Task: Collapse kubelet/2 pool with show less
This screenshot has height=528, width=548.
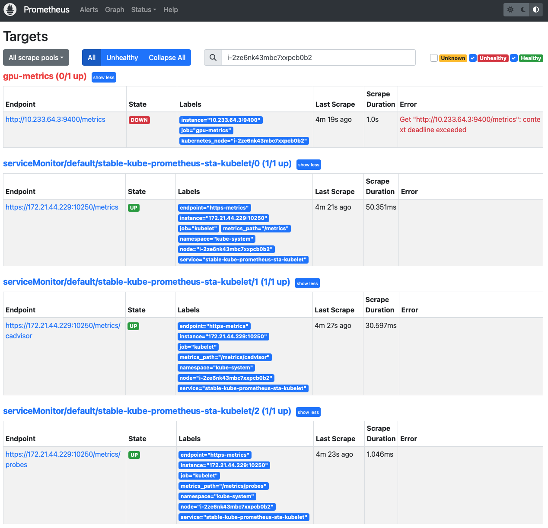Action: pyautogui.click(x=308, y=412)
